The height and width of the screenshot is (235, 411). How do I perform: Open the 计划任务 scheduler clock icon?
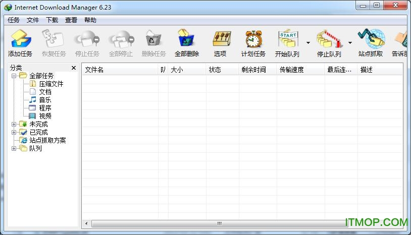point(253,39)
